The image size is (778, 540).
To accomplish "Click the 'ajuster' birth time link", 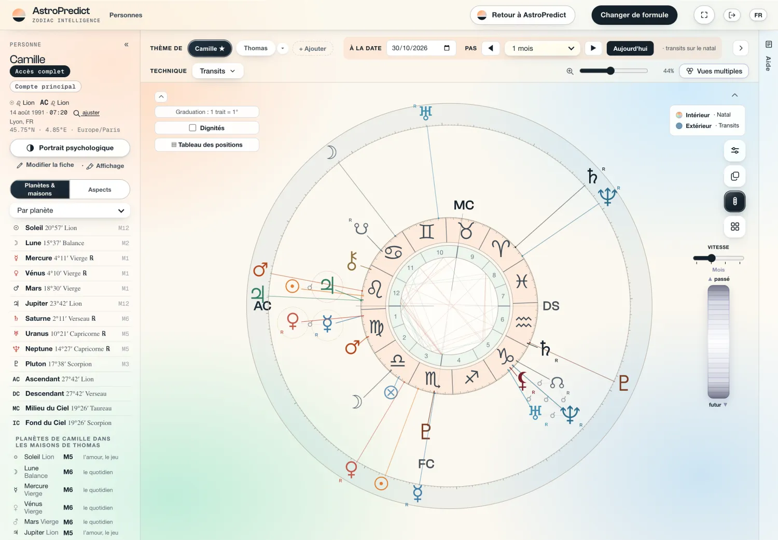I will pos(90,112).
